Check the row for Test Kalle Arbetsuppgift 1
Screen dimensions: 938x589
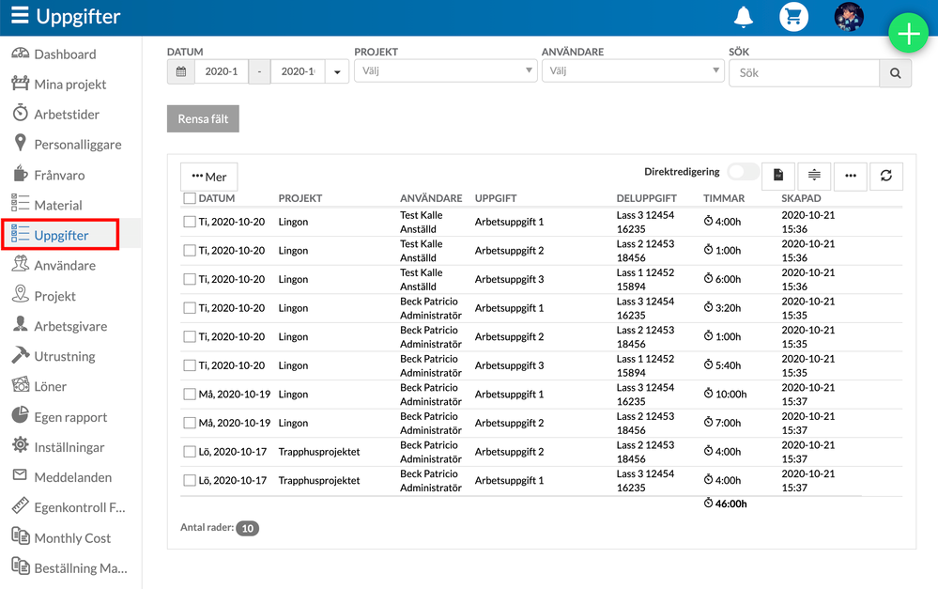[x=190, y=222]
